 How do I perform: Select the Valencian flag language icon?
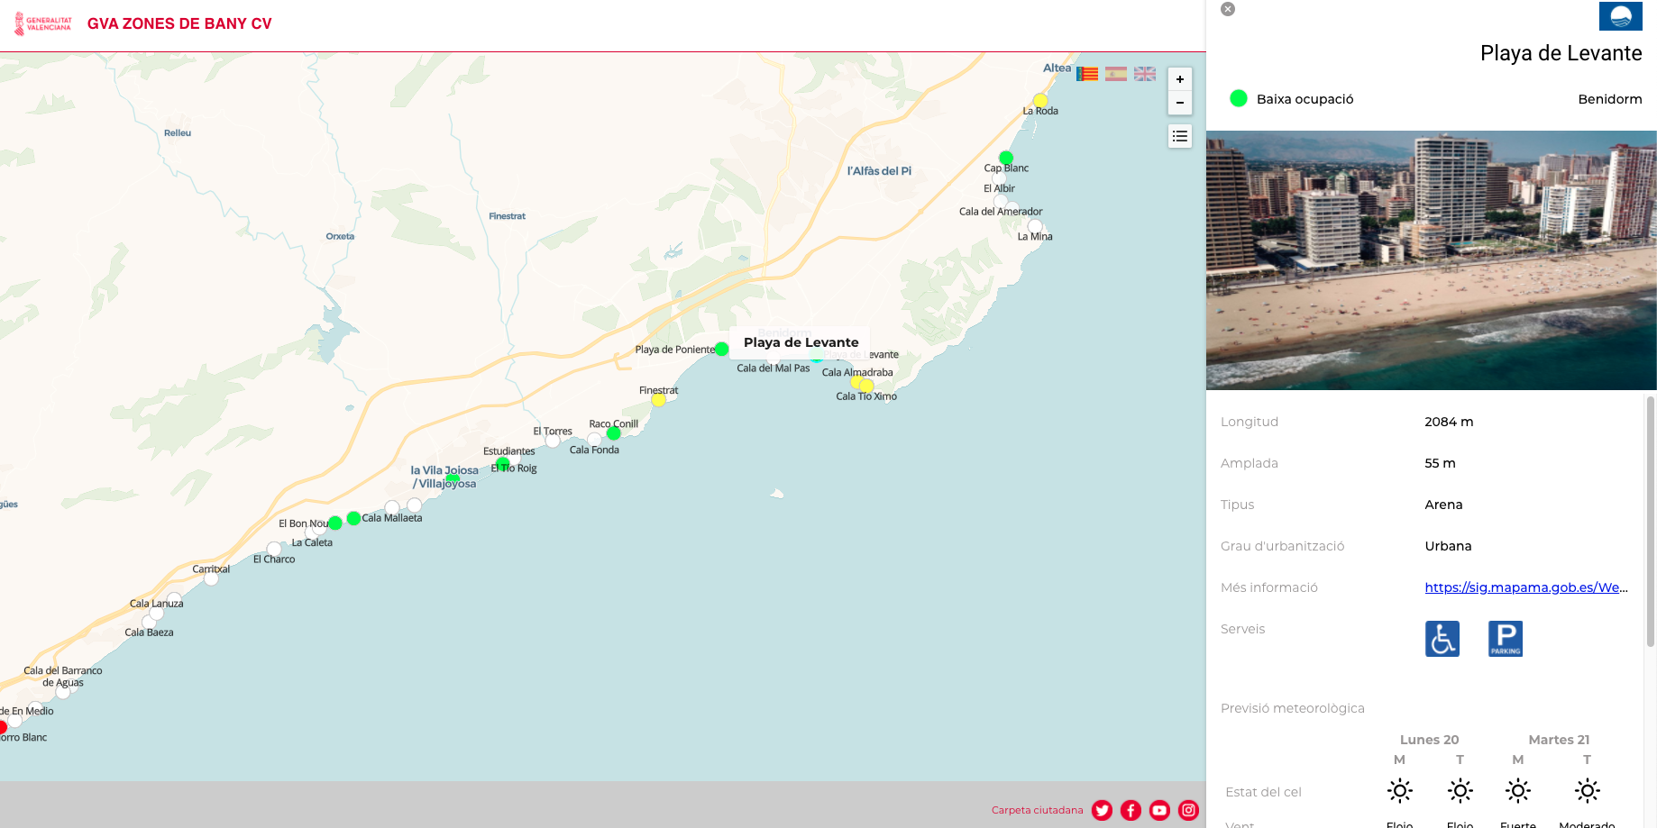[x=1087, y=73]
